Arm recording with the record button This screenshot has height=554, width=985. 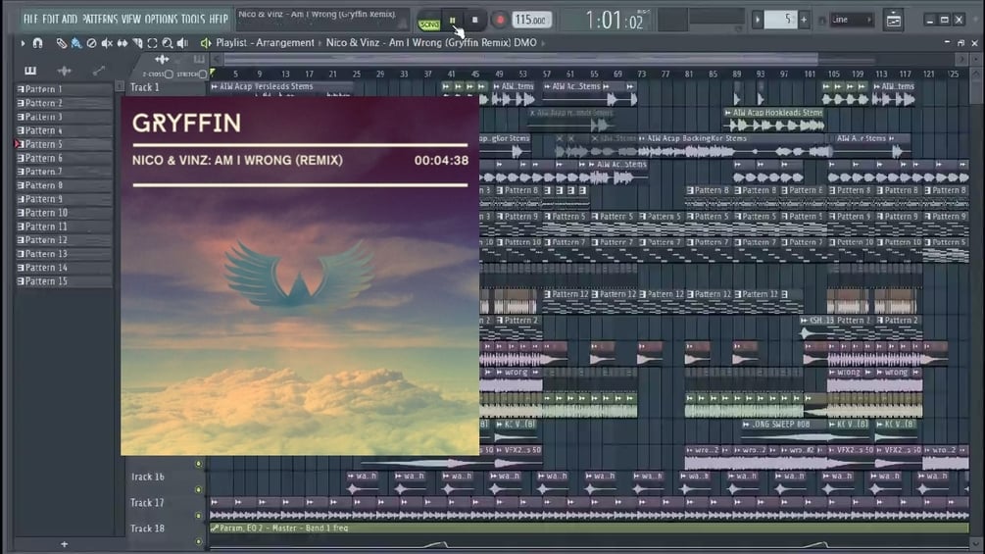point(500,20)
